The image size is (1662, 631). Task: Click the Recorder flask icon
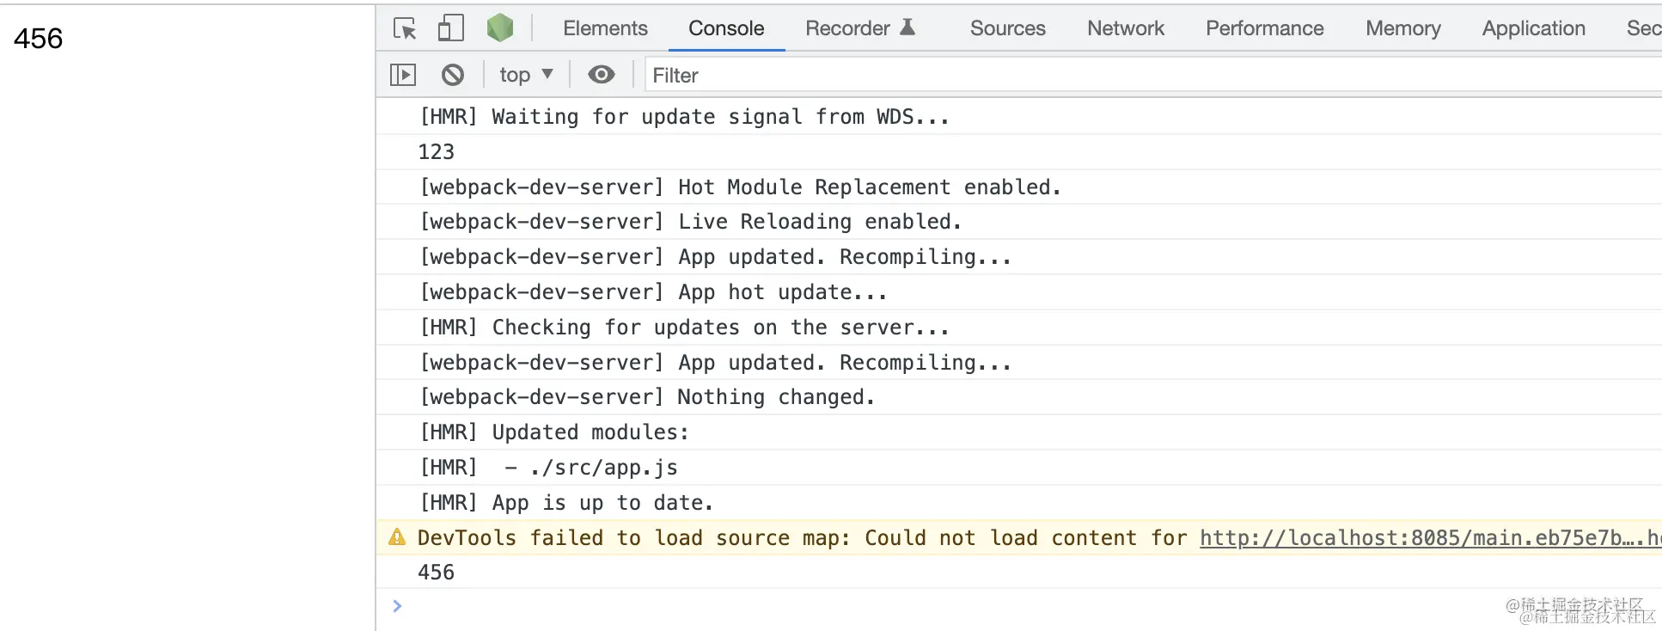click(907, 28)
